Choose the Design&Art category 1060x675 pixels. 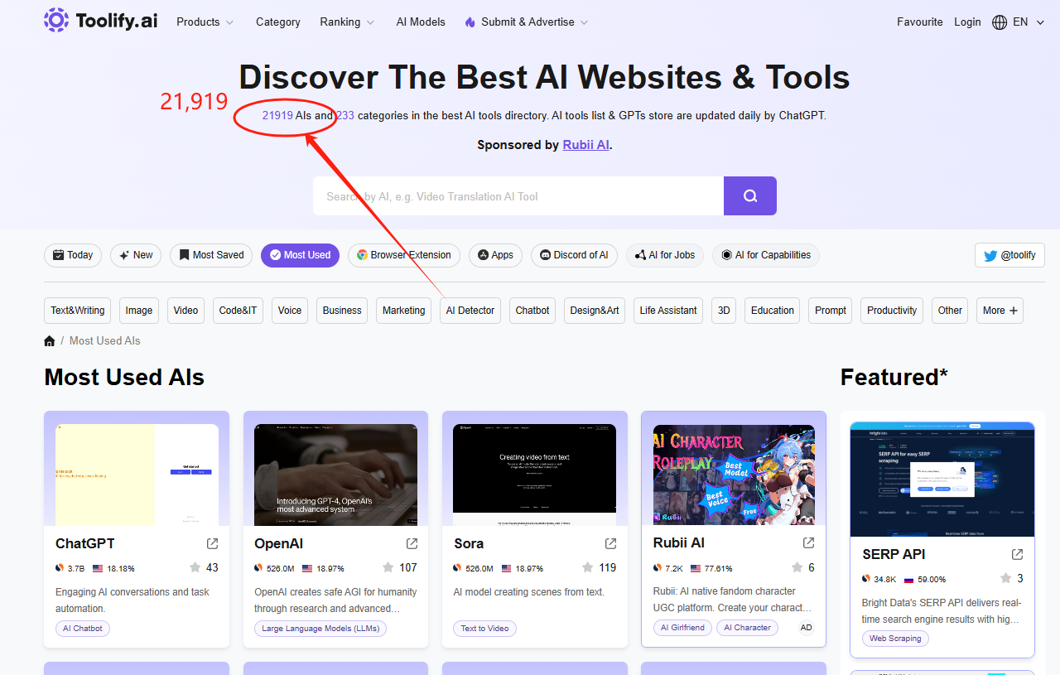coord(595,311)
